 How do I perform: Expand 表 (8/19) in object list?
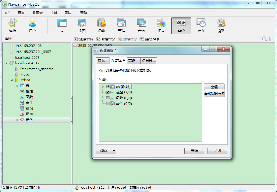103,87
